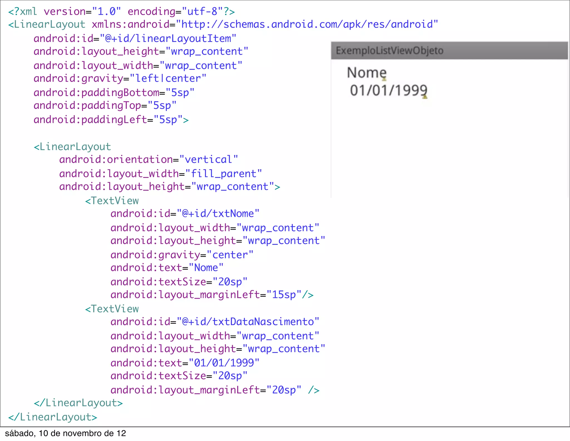Image resolution: width=570 pixels, height=441 pixels.
Task: Click the layout_marginLeft="20sp" line
Action: coord(215,390)
